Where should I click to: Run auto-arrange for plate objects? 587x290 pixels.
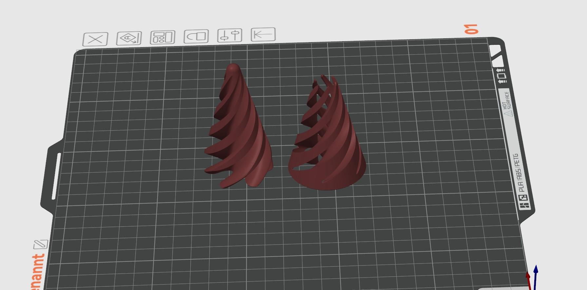coord(162,37)
